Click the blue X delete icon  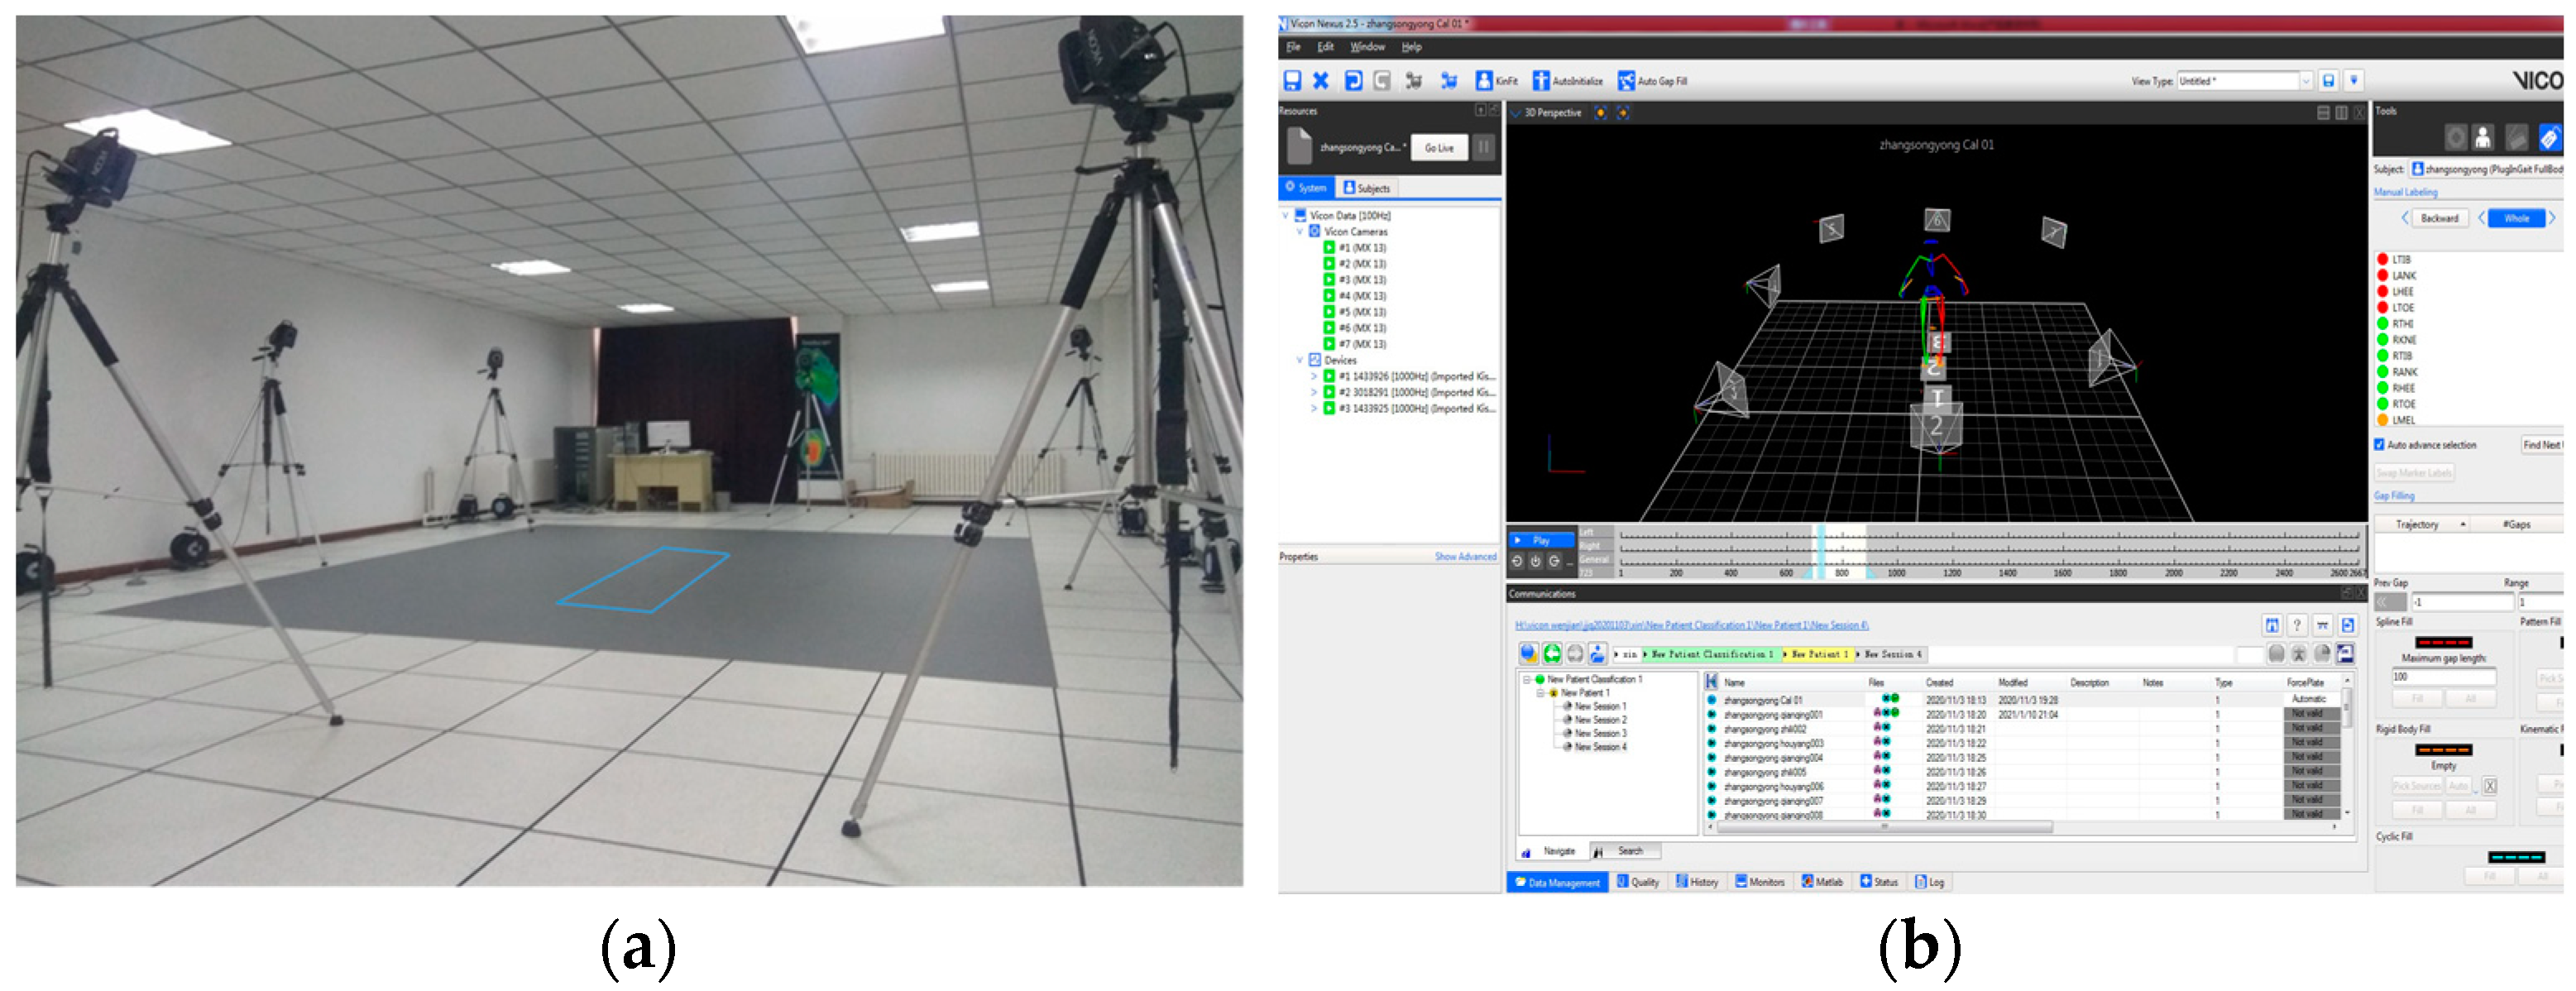(1321, 81)
